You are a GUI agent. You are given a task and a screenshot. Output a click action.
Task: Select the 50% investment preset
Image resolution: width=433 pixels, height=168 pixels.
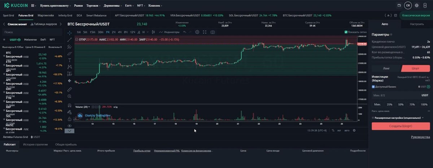pos(401,104)
